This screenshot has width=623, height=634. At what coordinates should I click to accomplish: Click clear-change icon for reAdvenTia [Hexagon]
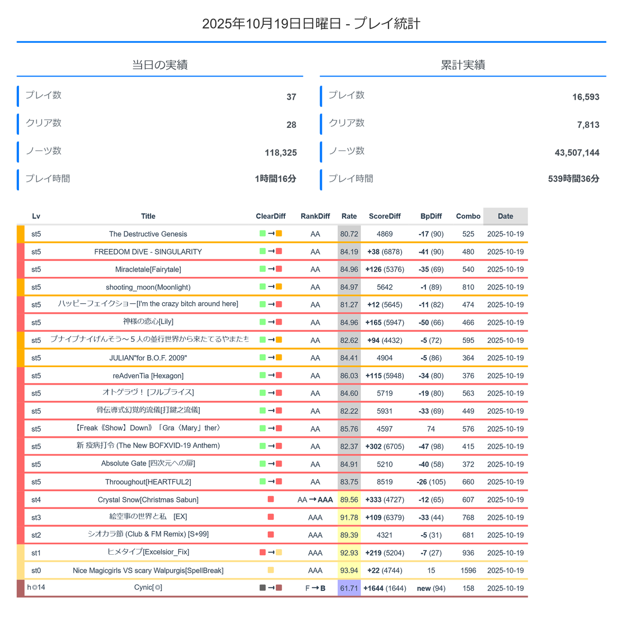(271, 376)
